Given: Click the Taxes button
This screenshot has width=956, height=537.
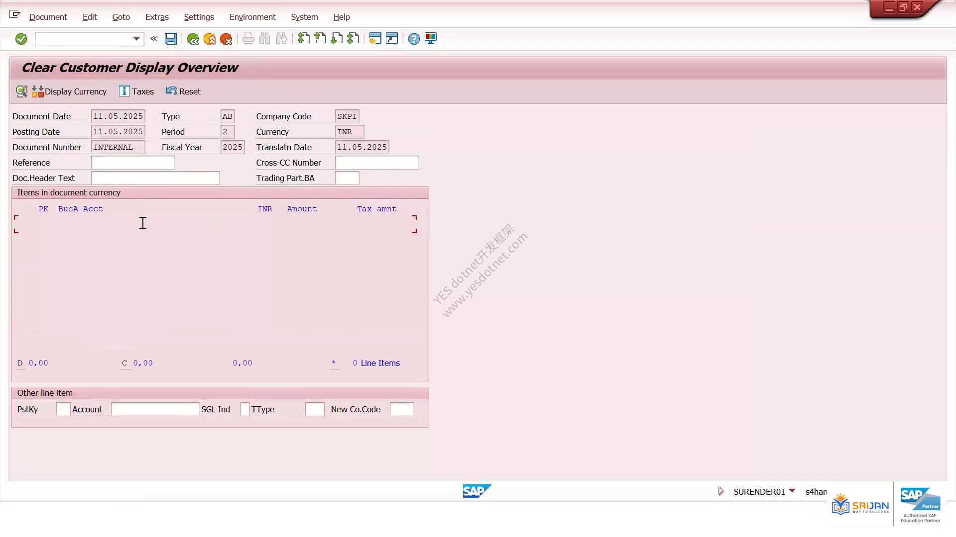Looking at the screenshot, I should pyautogui.click(x=136, y=91).
